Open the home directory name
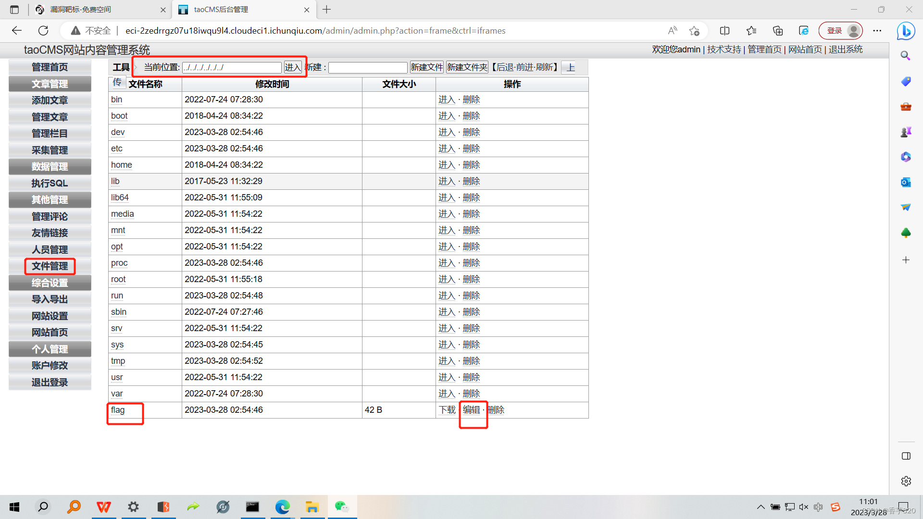The height and width of the screenshot is (519, 923). 121,165
